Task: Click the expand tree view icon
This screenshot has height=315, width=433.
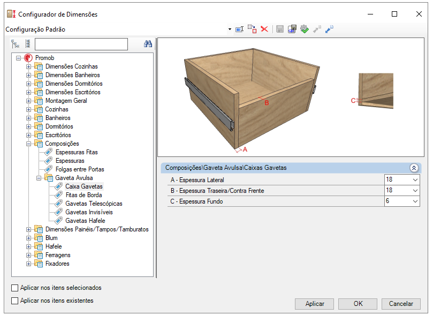Action: pos(15,44)
